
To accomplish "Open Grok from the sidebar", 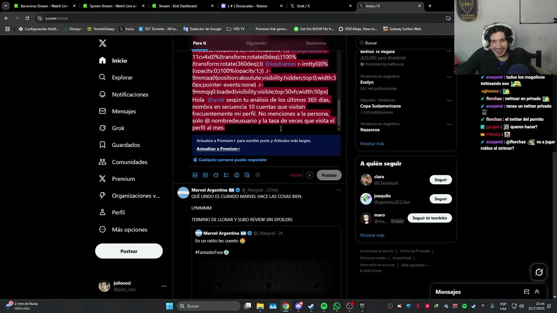I will point(111,128).
